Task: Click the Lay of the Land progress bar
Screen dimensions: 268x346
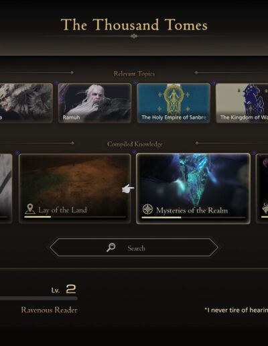Action: (75, 217)
